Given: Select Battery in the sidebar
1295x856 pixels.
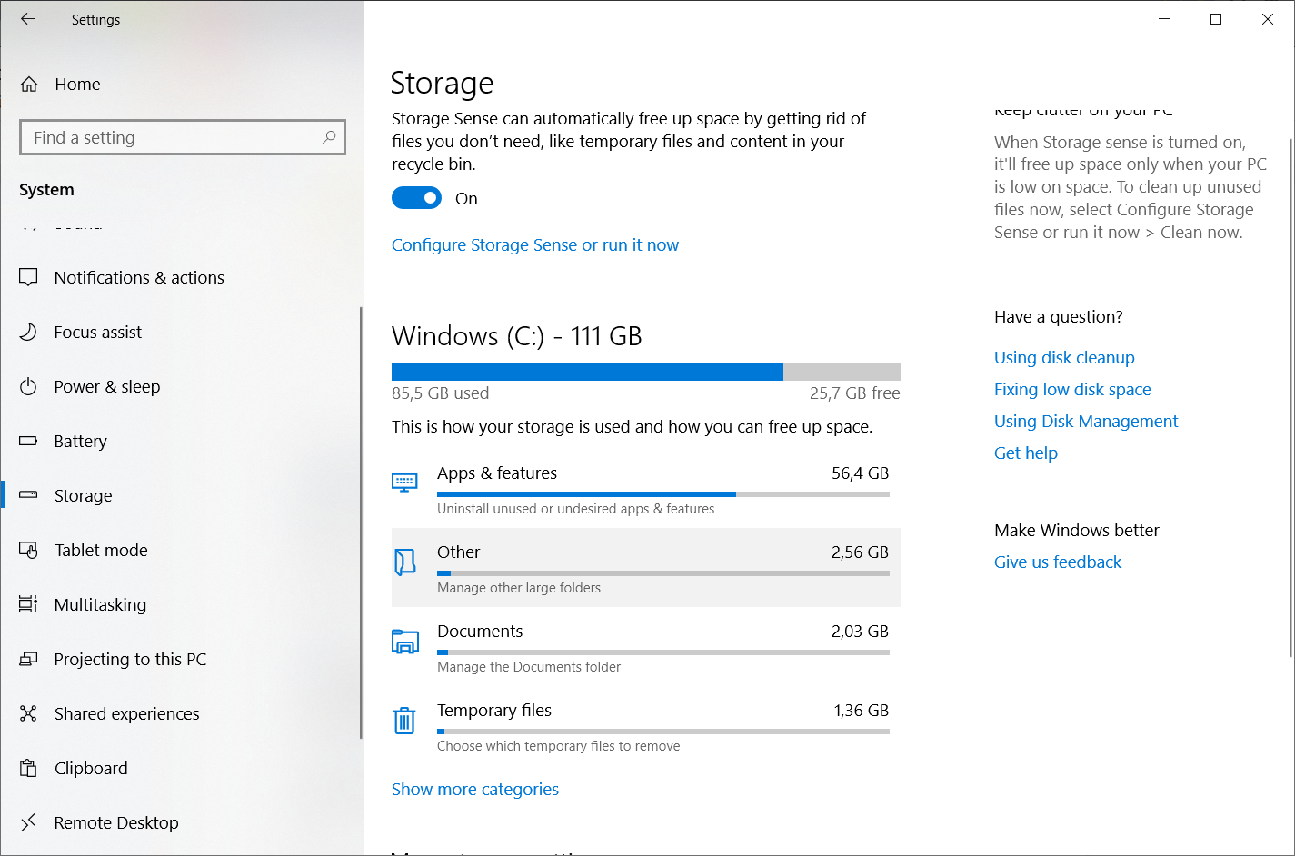Looking at the screenshot, I should click(x=180, y=441).
